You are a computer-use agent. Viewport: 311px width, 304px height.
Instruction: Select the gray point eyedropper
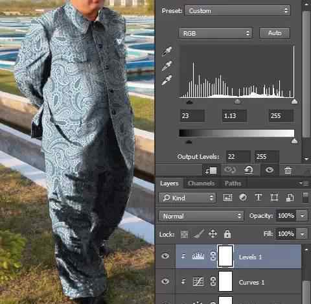pos(167,65)
